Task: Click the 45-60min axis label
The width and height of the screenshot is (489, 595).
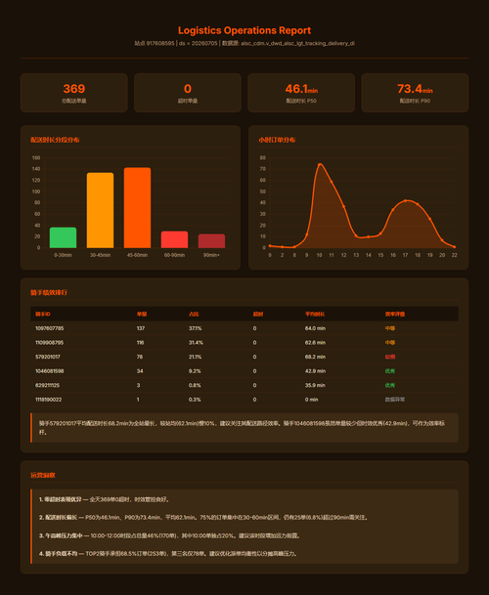Action: [137, 255]
